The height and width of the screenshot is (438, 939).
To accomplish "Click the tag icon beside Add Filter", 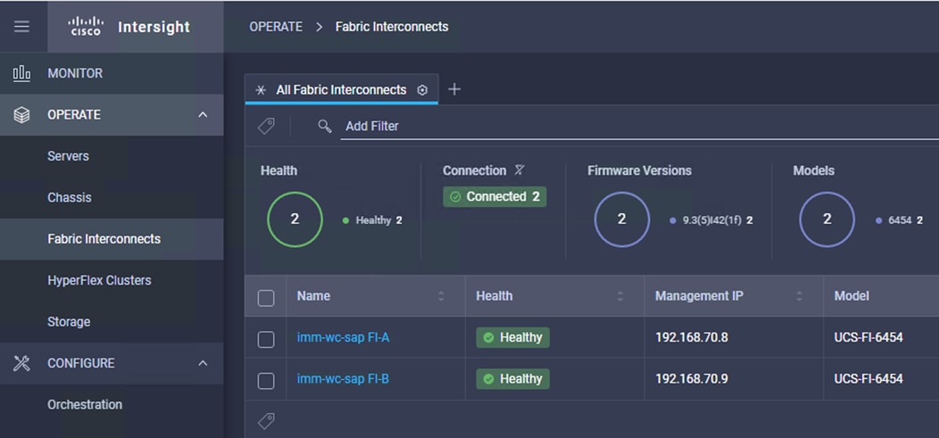I will click(266, 127).
